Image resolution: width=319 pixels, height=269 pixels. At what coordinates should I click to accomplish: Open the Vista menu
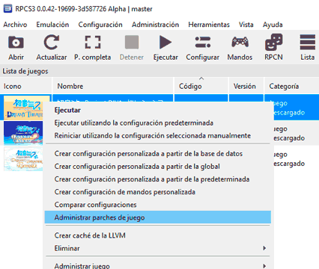246,25
